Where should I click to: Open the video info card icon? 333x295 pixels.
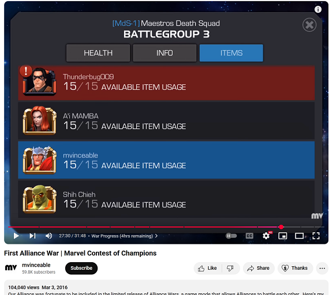(x=318, y=9)
